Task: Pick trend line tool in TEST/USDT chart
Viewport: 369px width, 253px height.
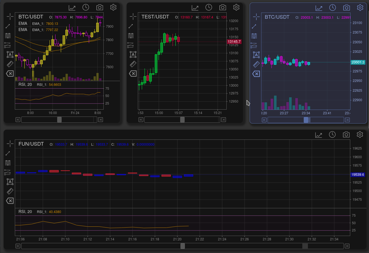Action: [131, 26]
